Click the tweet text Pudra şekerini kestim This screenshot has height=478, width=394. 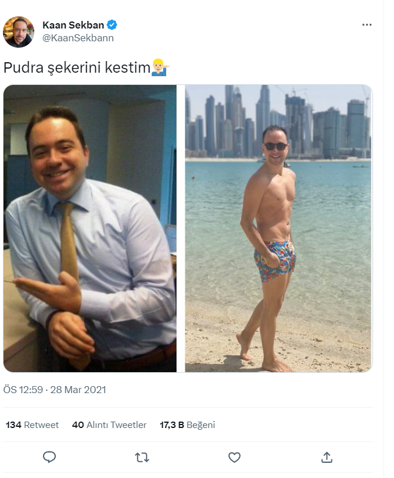[x=77, y=67]
